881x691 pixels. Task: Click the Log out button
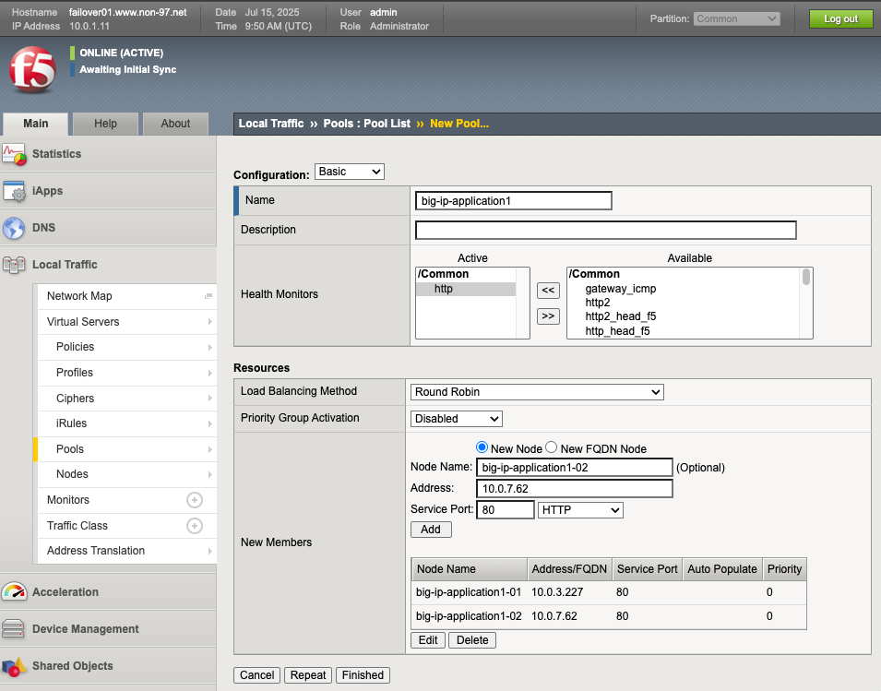[x=840, y=18]
